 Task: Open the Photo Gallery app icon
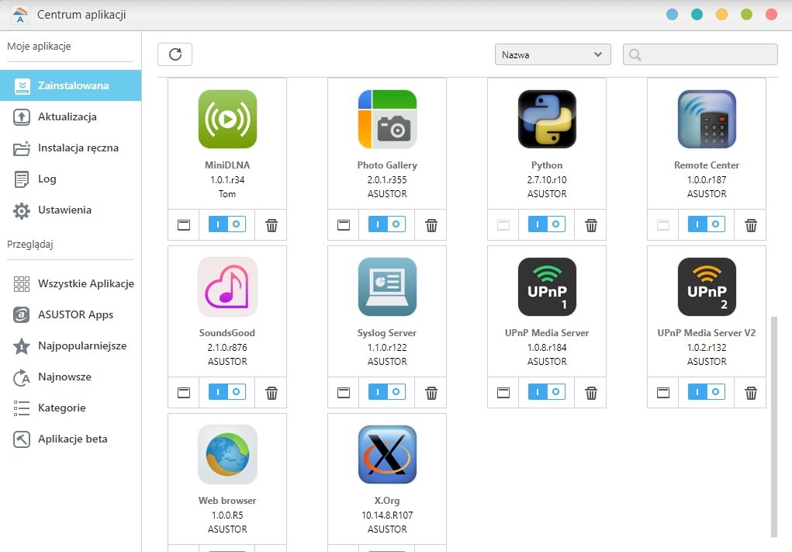click(387, 120)
